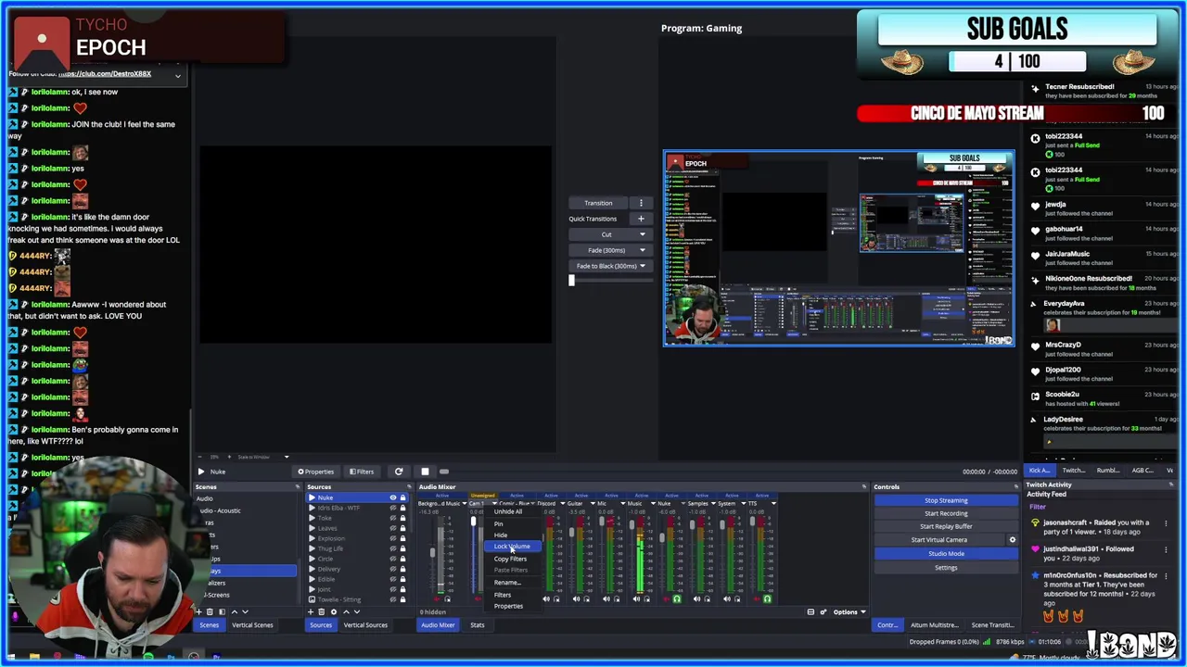Open menu for jasonashcraft raid event
The width and height of the screenshot is (1187, 667).
pyautogui.click(x=1165, y=523)
